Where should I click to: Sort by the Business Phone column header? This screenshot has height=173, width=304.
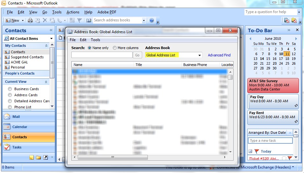(x=200, y=65)
